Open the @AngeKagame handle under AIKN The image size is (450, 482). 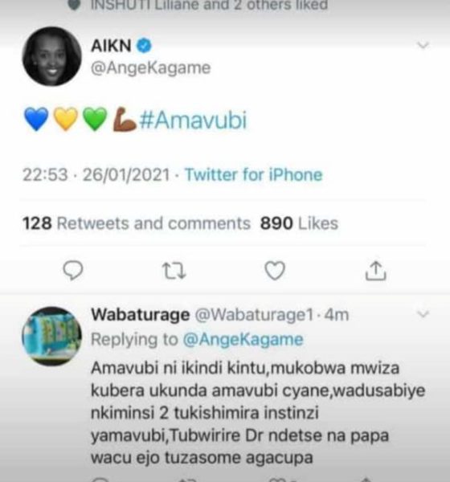tap(151, 68)
